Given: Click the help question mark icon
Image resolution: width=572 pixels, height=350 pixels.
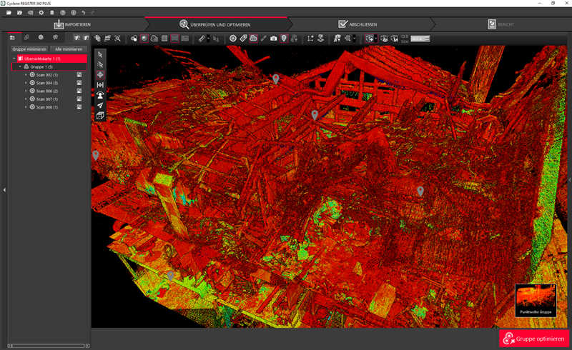Looking at the screenshot, I should [x=63, y=13].
